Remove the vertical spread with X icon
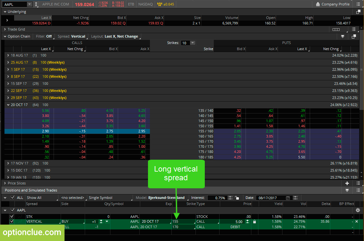364x241 pixels. (x=357, y=221)
